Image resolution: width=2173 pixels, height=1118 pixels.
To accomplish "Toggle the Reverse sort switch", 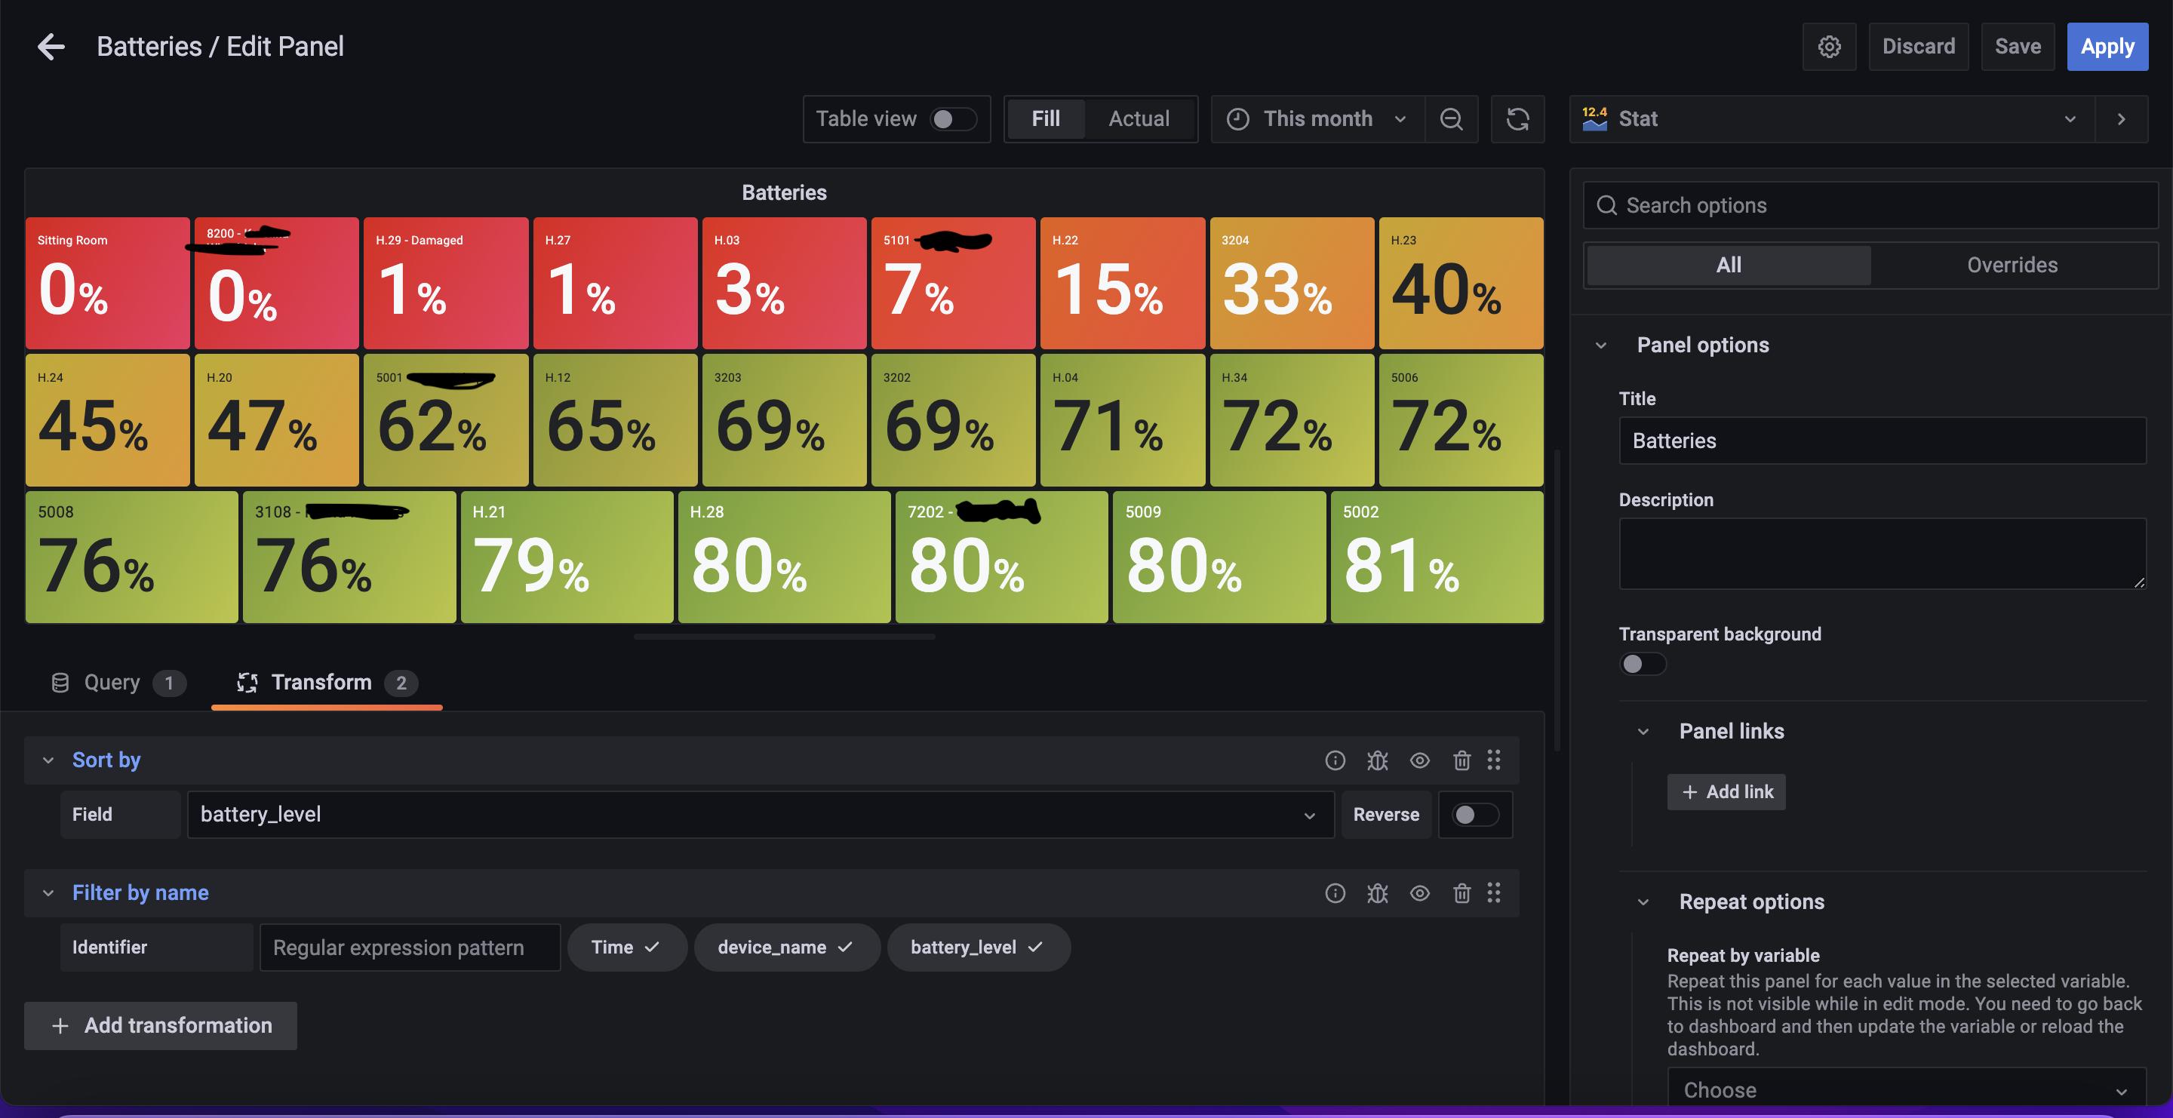I will [x=1474, y=815].
